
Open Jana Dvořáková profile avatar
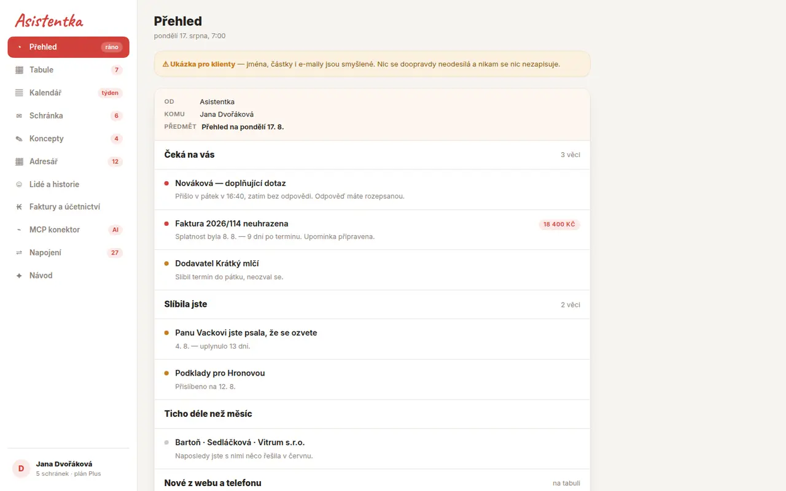point(21,469)
